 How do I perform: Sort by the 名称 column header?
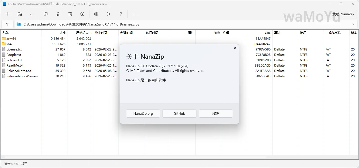tap(21, 33)
